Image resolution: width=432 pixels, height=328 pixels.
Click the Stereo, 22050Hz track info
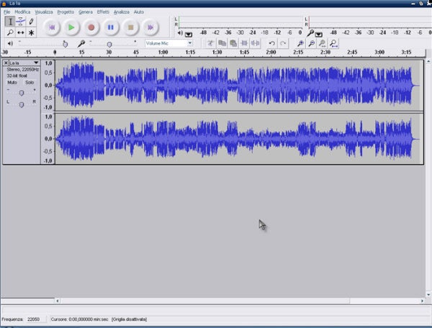[x=22, y=69]
